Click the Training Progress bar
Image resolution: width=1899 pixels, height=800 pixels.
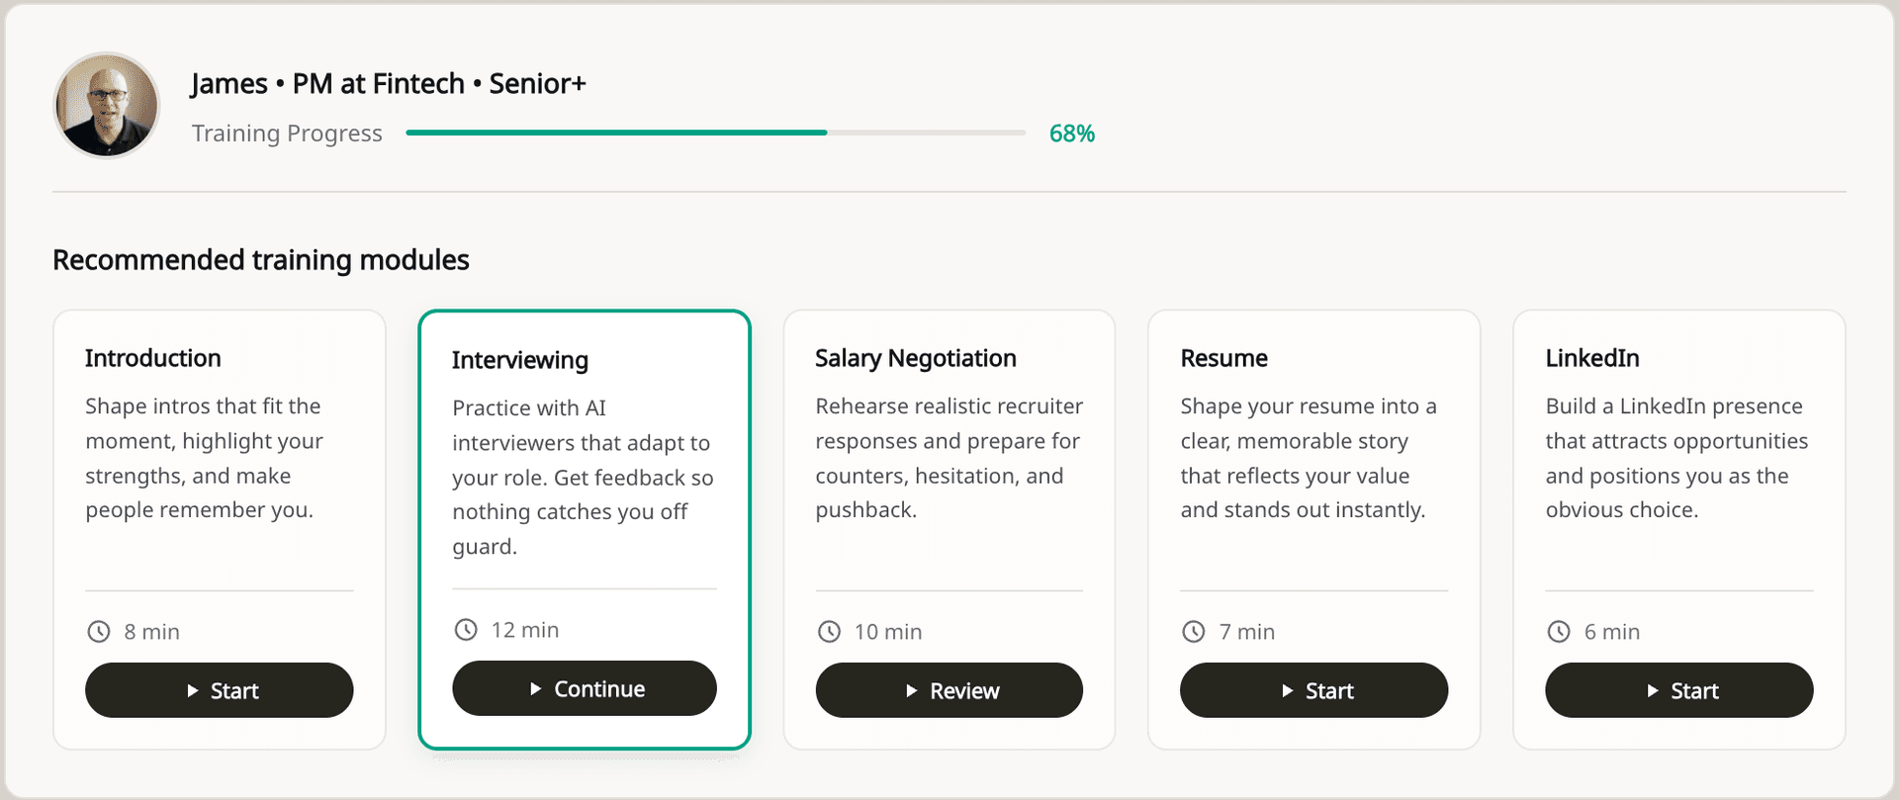715,133
